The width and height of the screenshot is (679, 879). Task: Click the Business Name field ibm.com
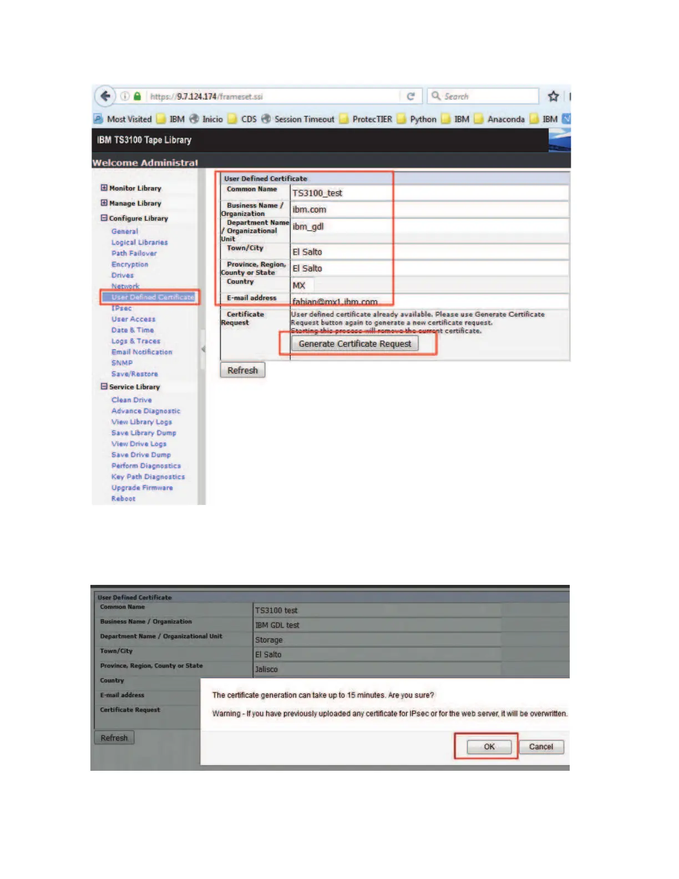point(429,209)
